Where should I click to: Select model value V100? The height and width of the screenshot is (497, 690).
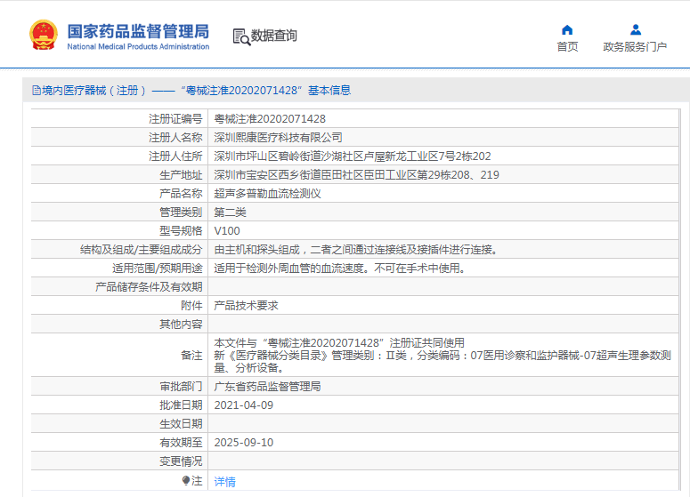coord(227,231)
